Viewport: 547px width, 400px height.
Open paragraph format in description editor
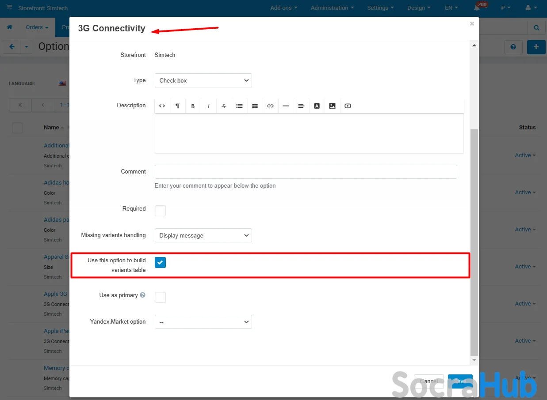177,106
